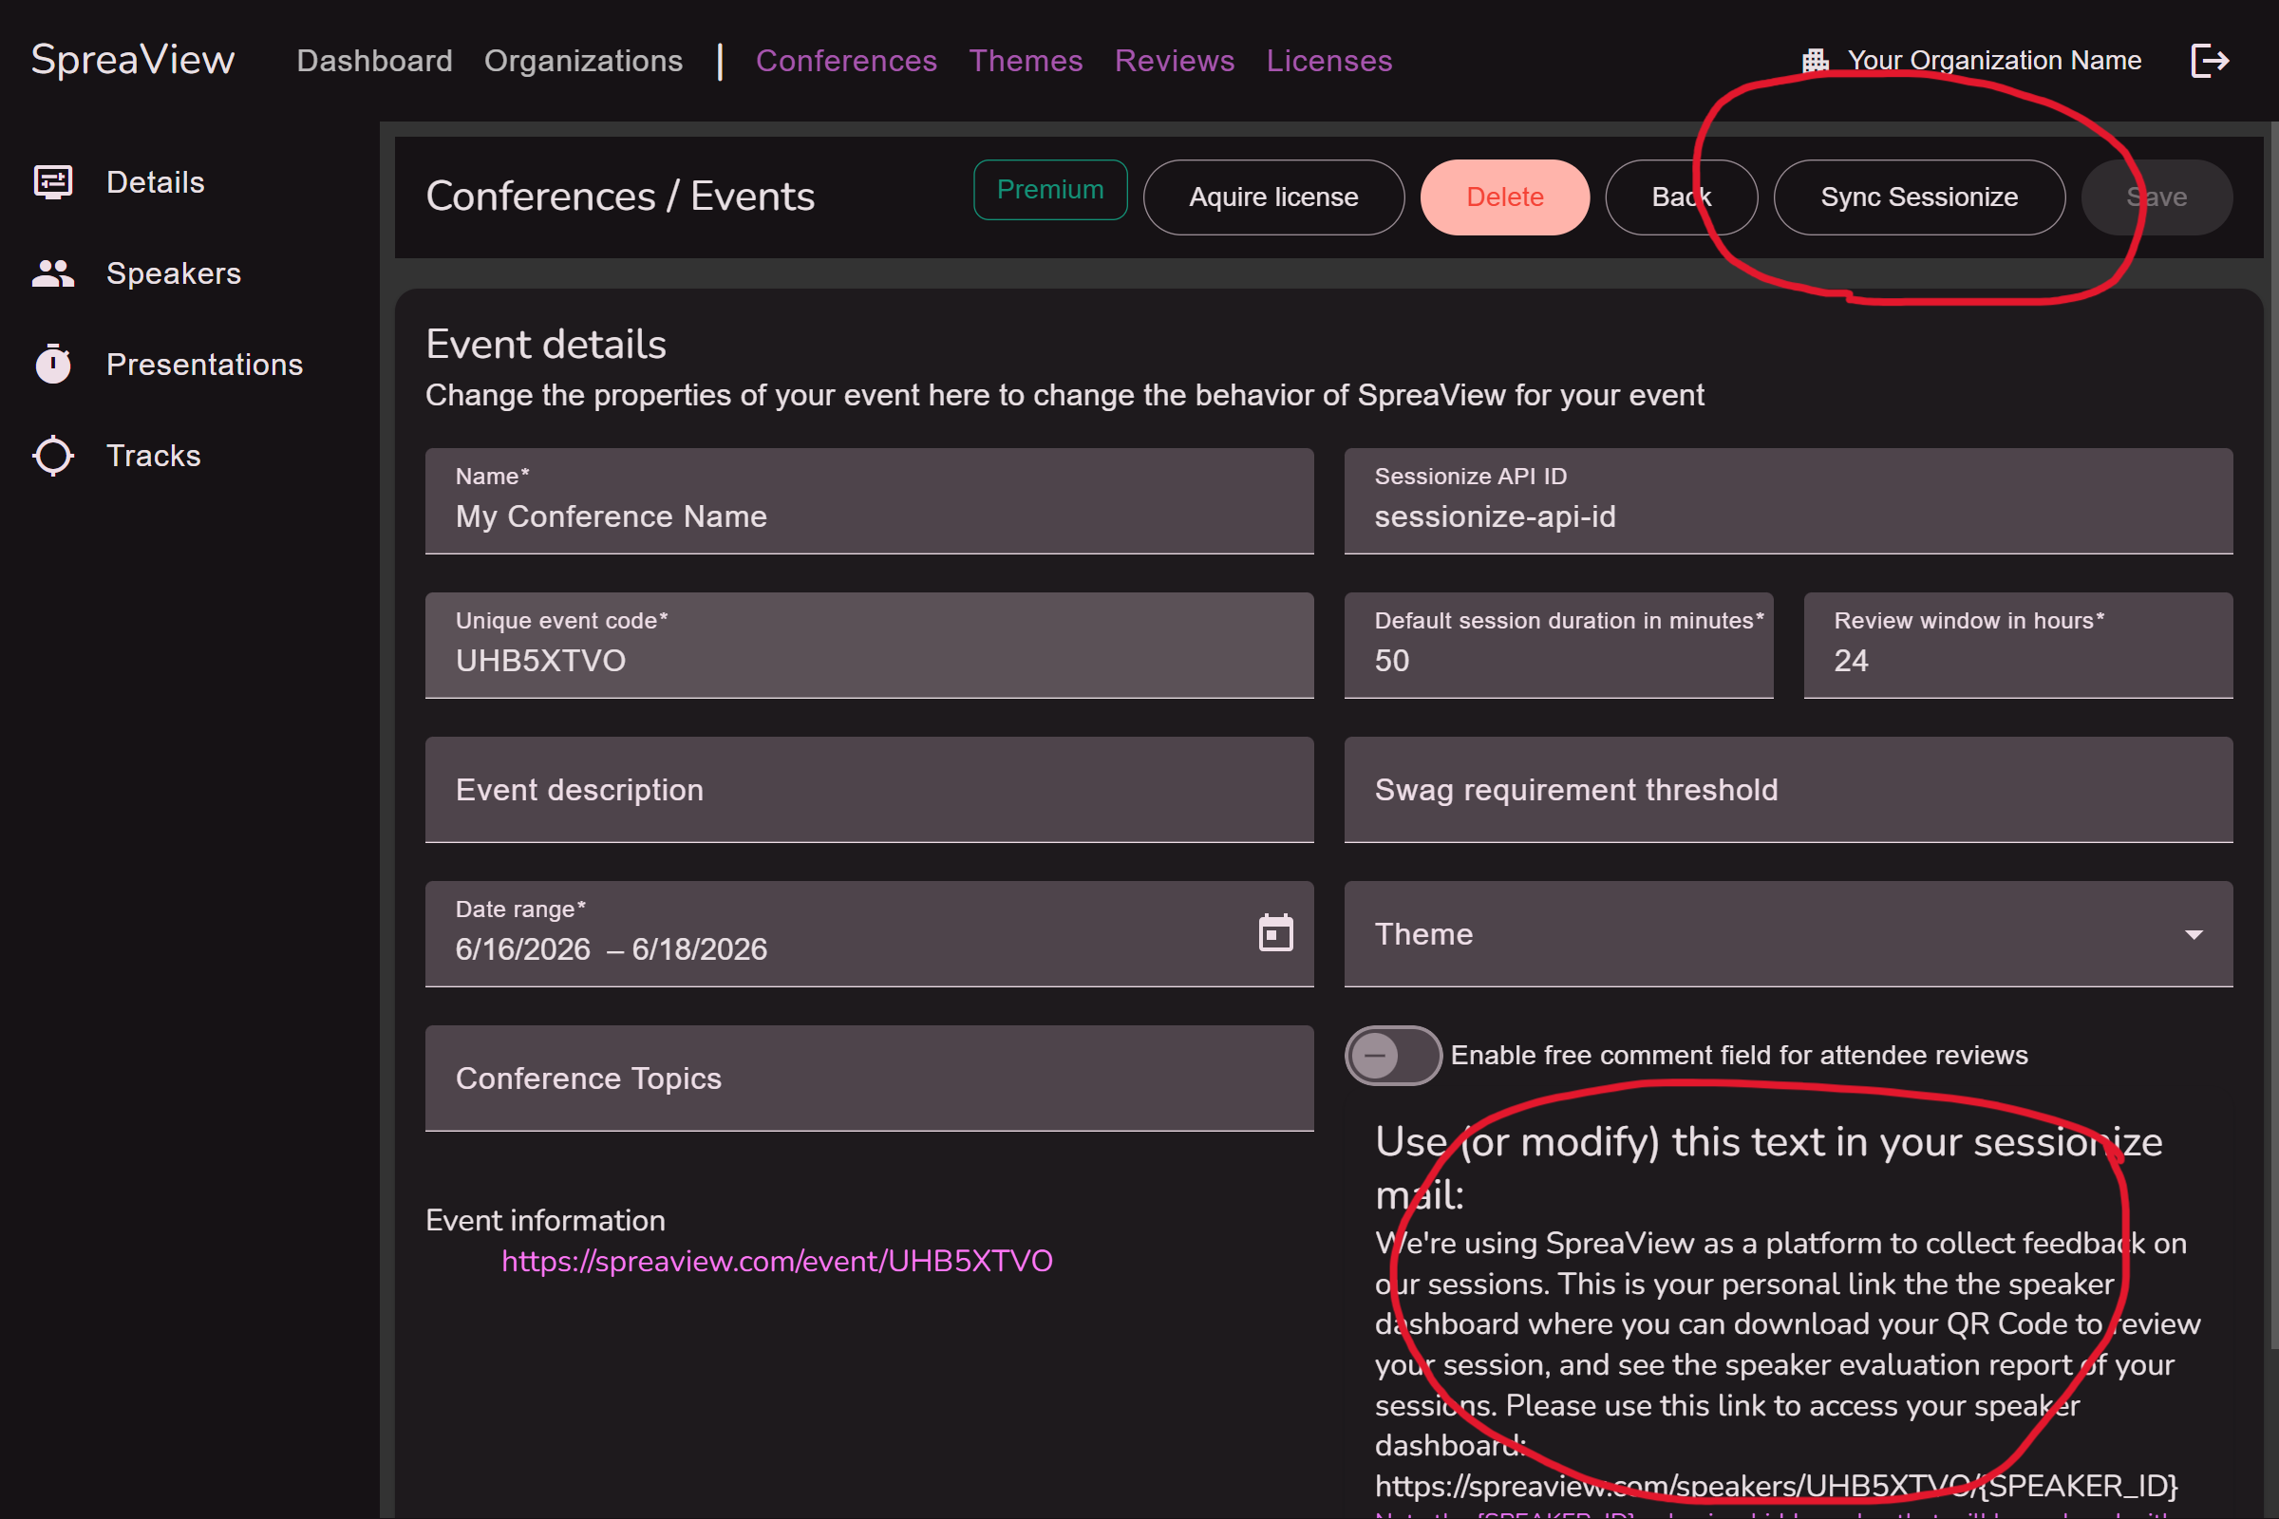Go to the Conferences tab
The width and height of the screenshot is (2279, 1519).
(x=846, y=61)
